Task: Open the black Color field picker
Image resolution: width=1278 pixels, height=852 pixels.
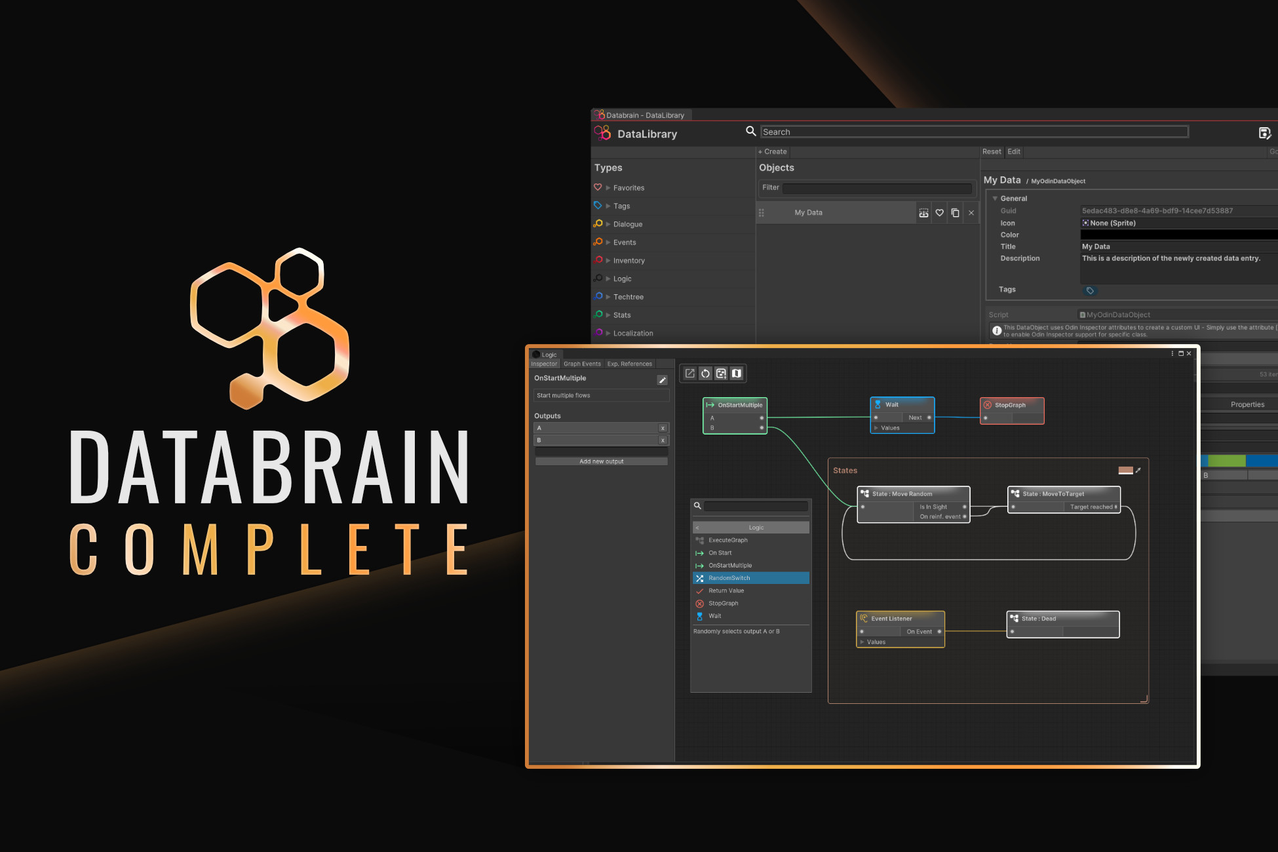Action: (1179, 235)
